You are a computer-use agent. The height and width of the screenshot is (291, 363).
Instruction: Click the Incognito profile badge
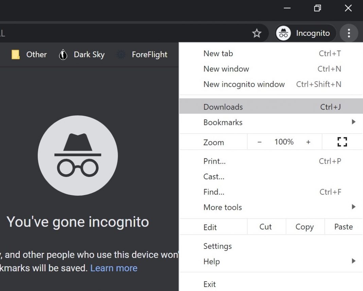(x=305, y=33)
